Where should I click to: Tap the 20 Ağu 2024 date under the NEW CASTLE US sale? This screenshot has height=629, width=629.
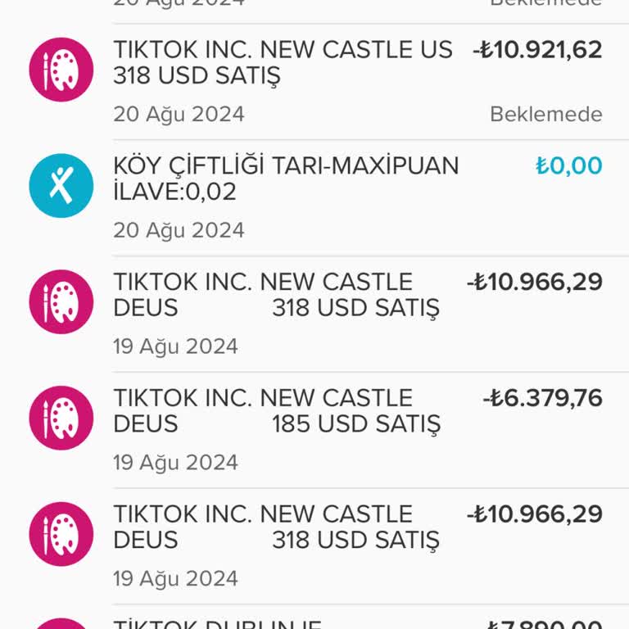click(x=179, y=114)
